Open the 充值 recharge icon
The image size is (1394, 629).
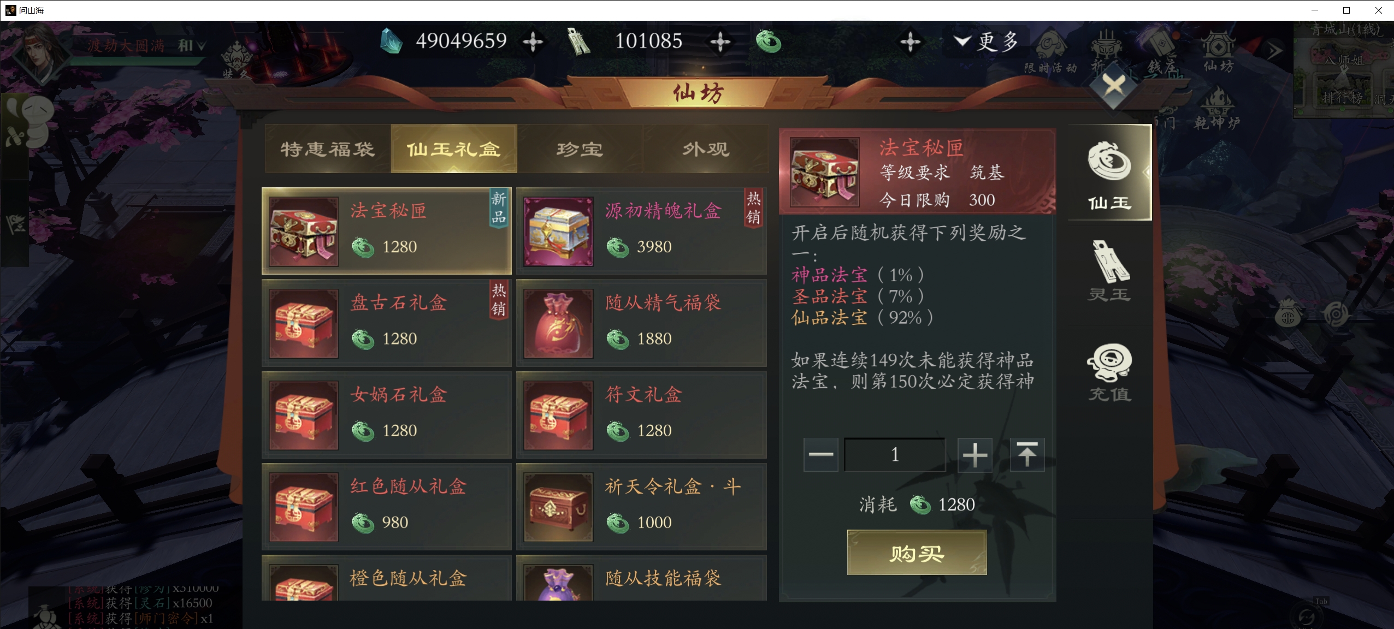coord(1110,372)
